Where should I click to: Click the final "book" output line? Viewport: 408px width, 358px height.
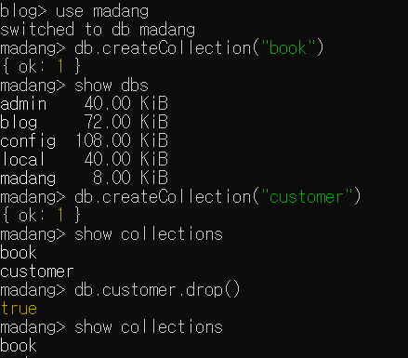[x=19, y=346]
